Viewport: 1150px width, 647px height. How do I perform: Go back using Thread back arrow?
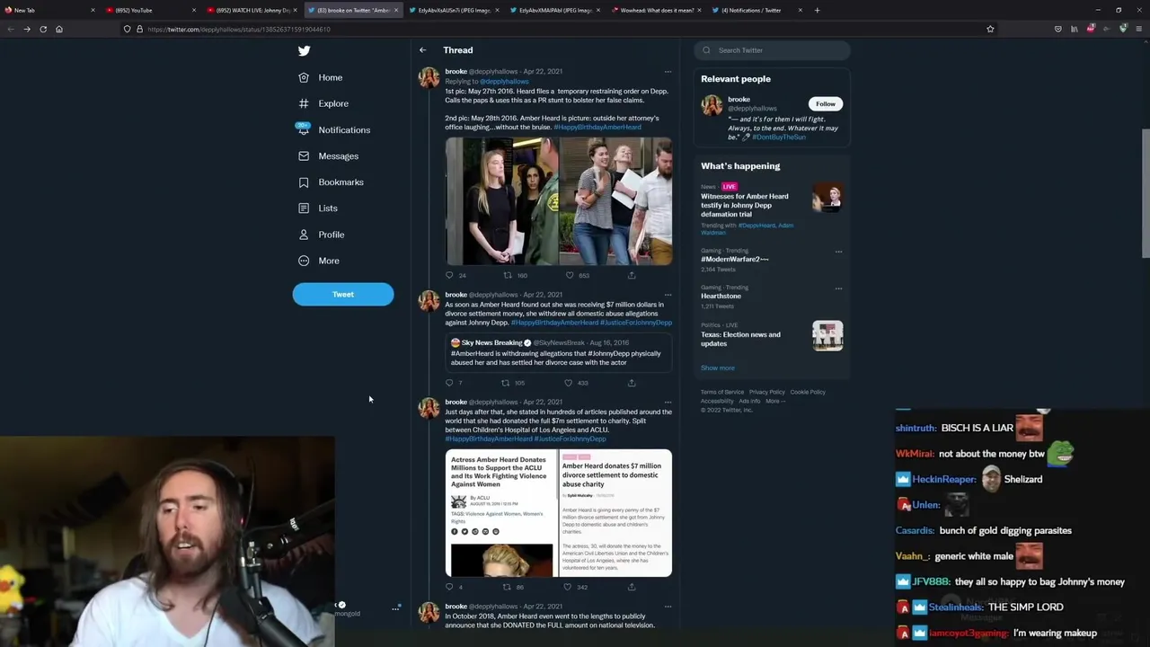pyautogui.click(x=422, y=50)
